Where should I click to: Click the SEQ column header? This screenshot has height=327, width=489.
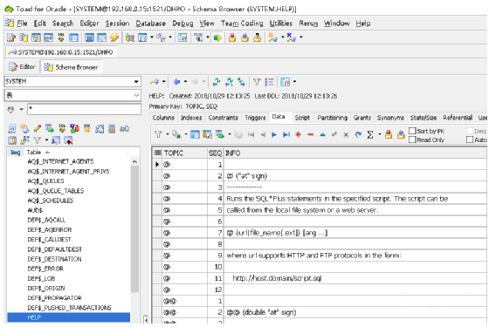click(215, 153)
